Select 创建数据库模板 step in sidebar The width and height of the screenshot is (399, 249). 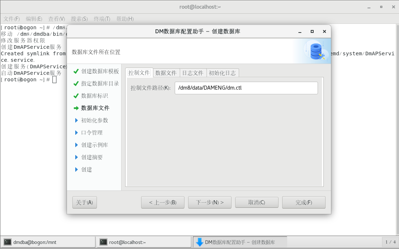100,72
